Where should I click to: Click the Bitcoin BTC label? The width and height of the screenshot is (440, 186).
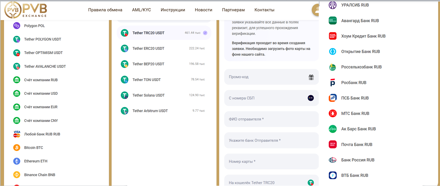pyautogui.click(x=34, y=148)
